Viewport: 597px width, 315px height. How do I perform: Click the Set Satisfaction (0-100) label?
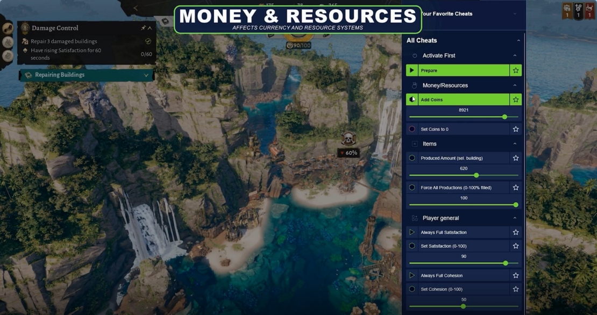444,246
